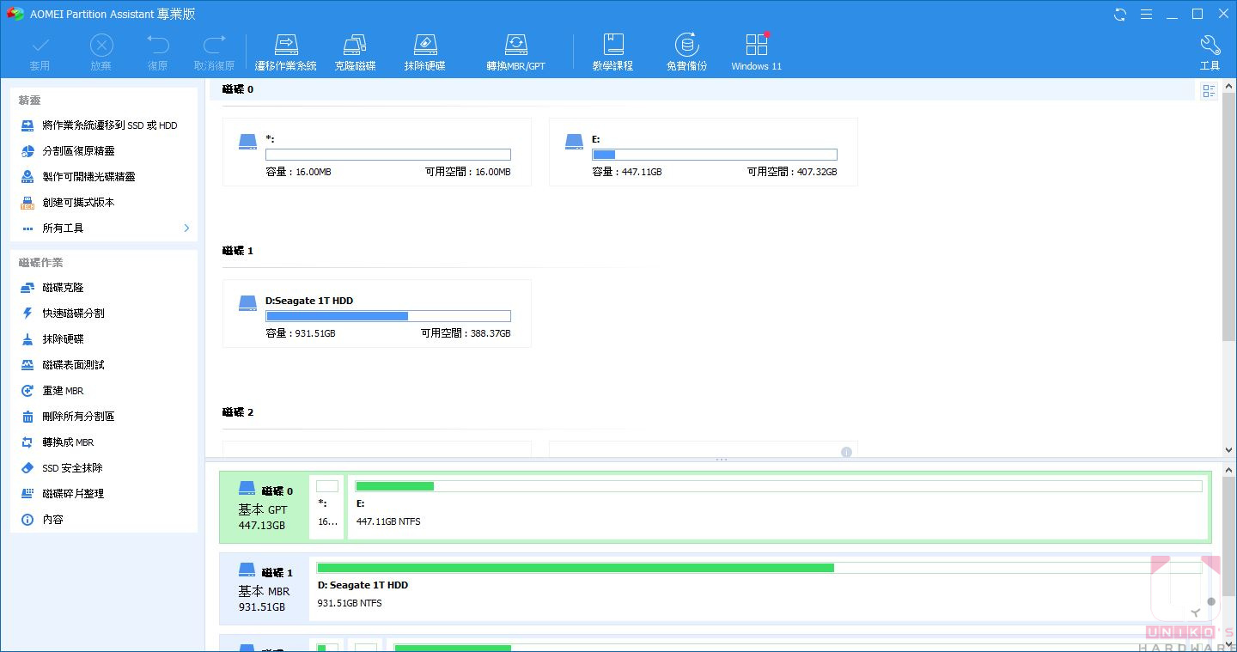
Task: Select 磁碟 1 基本 MBR disk block
Action: pos(265,589)
